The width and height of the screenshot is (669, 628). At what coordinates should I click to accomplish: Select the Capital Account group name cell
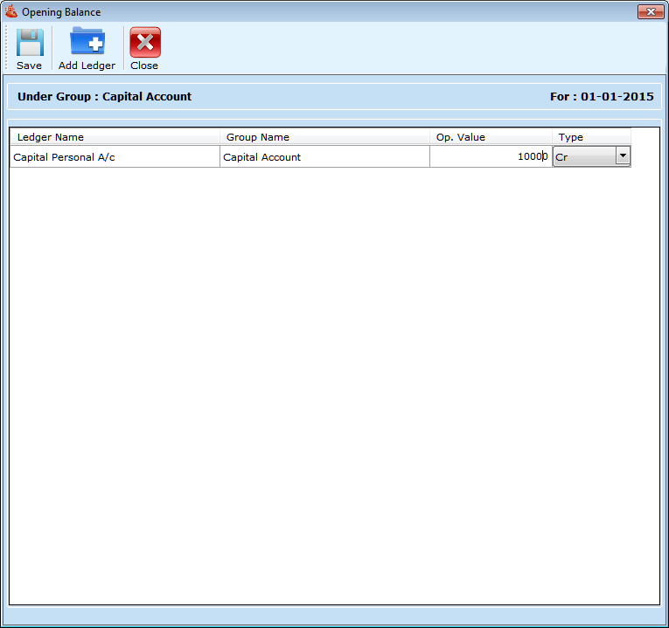[x=324, y=157]
